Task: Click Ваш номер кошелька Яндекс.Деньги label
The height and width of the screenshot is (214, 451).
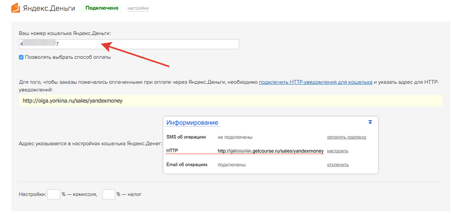Action: pos(65,33)
